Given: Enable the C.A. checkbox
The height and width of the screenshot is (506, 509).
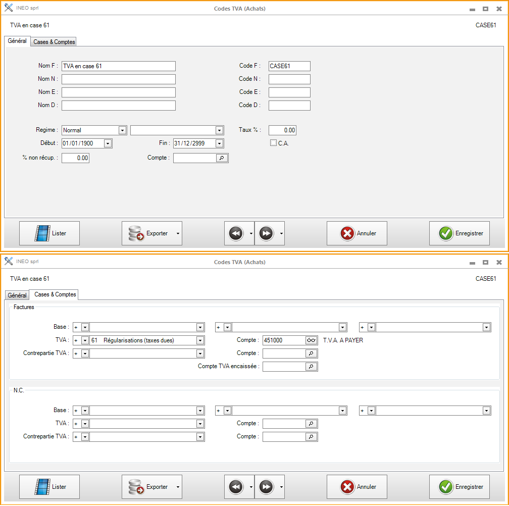Looking at the screenshot, I should (x=274, y=143).
